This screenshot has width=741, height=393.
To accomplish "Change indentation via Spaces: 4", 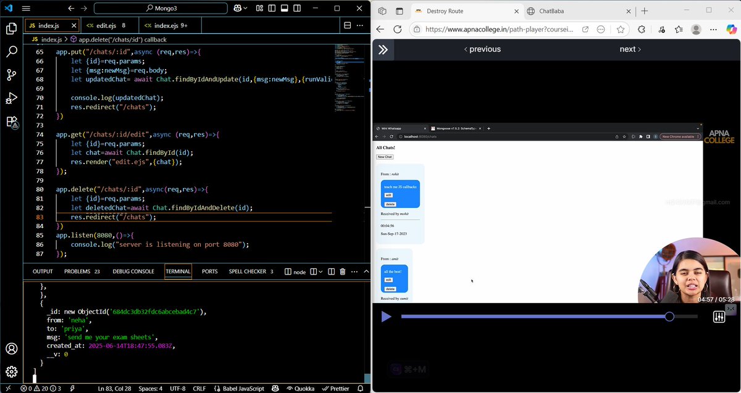I will [151, 388].
